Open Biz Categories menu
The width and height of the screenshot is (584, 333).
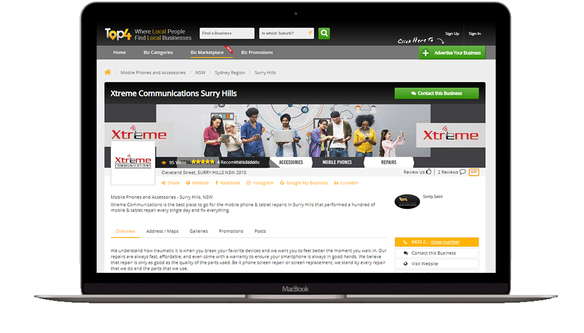click(x=158, y=52)
